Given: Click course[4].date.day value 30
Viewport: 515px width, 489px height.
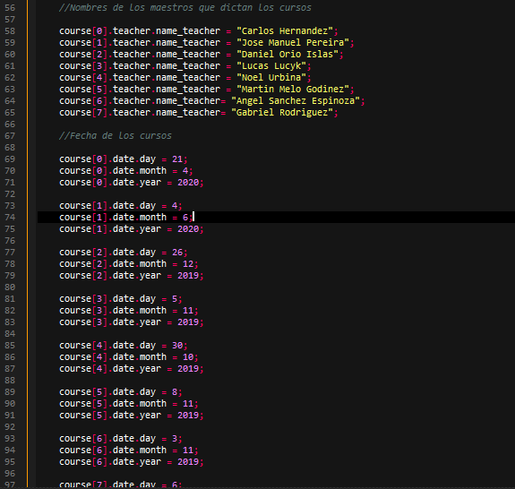Looking at the screenshot, I should pyautogui.click(x=177, y=346).
